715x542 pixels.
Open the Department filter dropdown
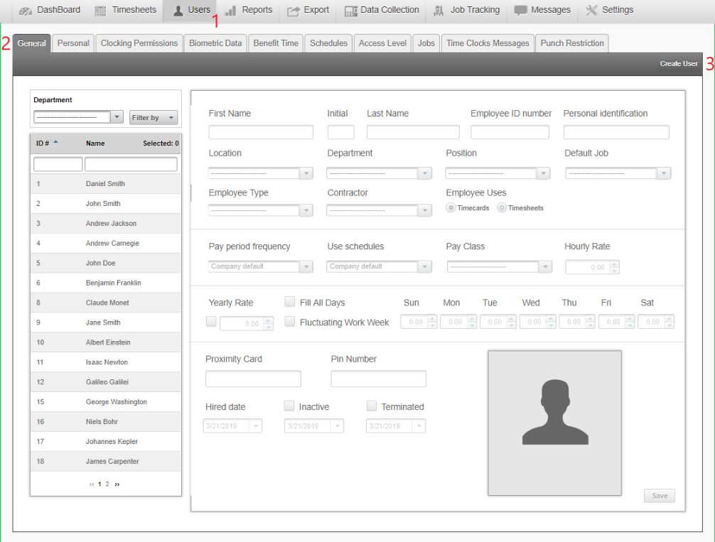(x=117, y=117)
